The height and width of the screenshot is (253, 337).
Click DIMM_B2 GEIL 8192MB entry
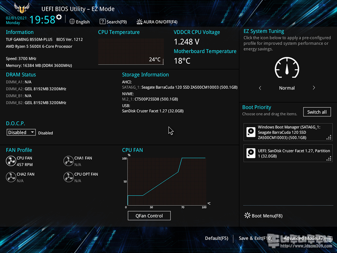pyautogui.click(x=36, y=103)
